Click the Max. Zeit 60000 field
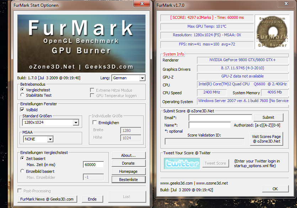This screenshot has height=208, width=297. (94, 165)
